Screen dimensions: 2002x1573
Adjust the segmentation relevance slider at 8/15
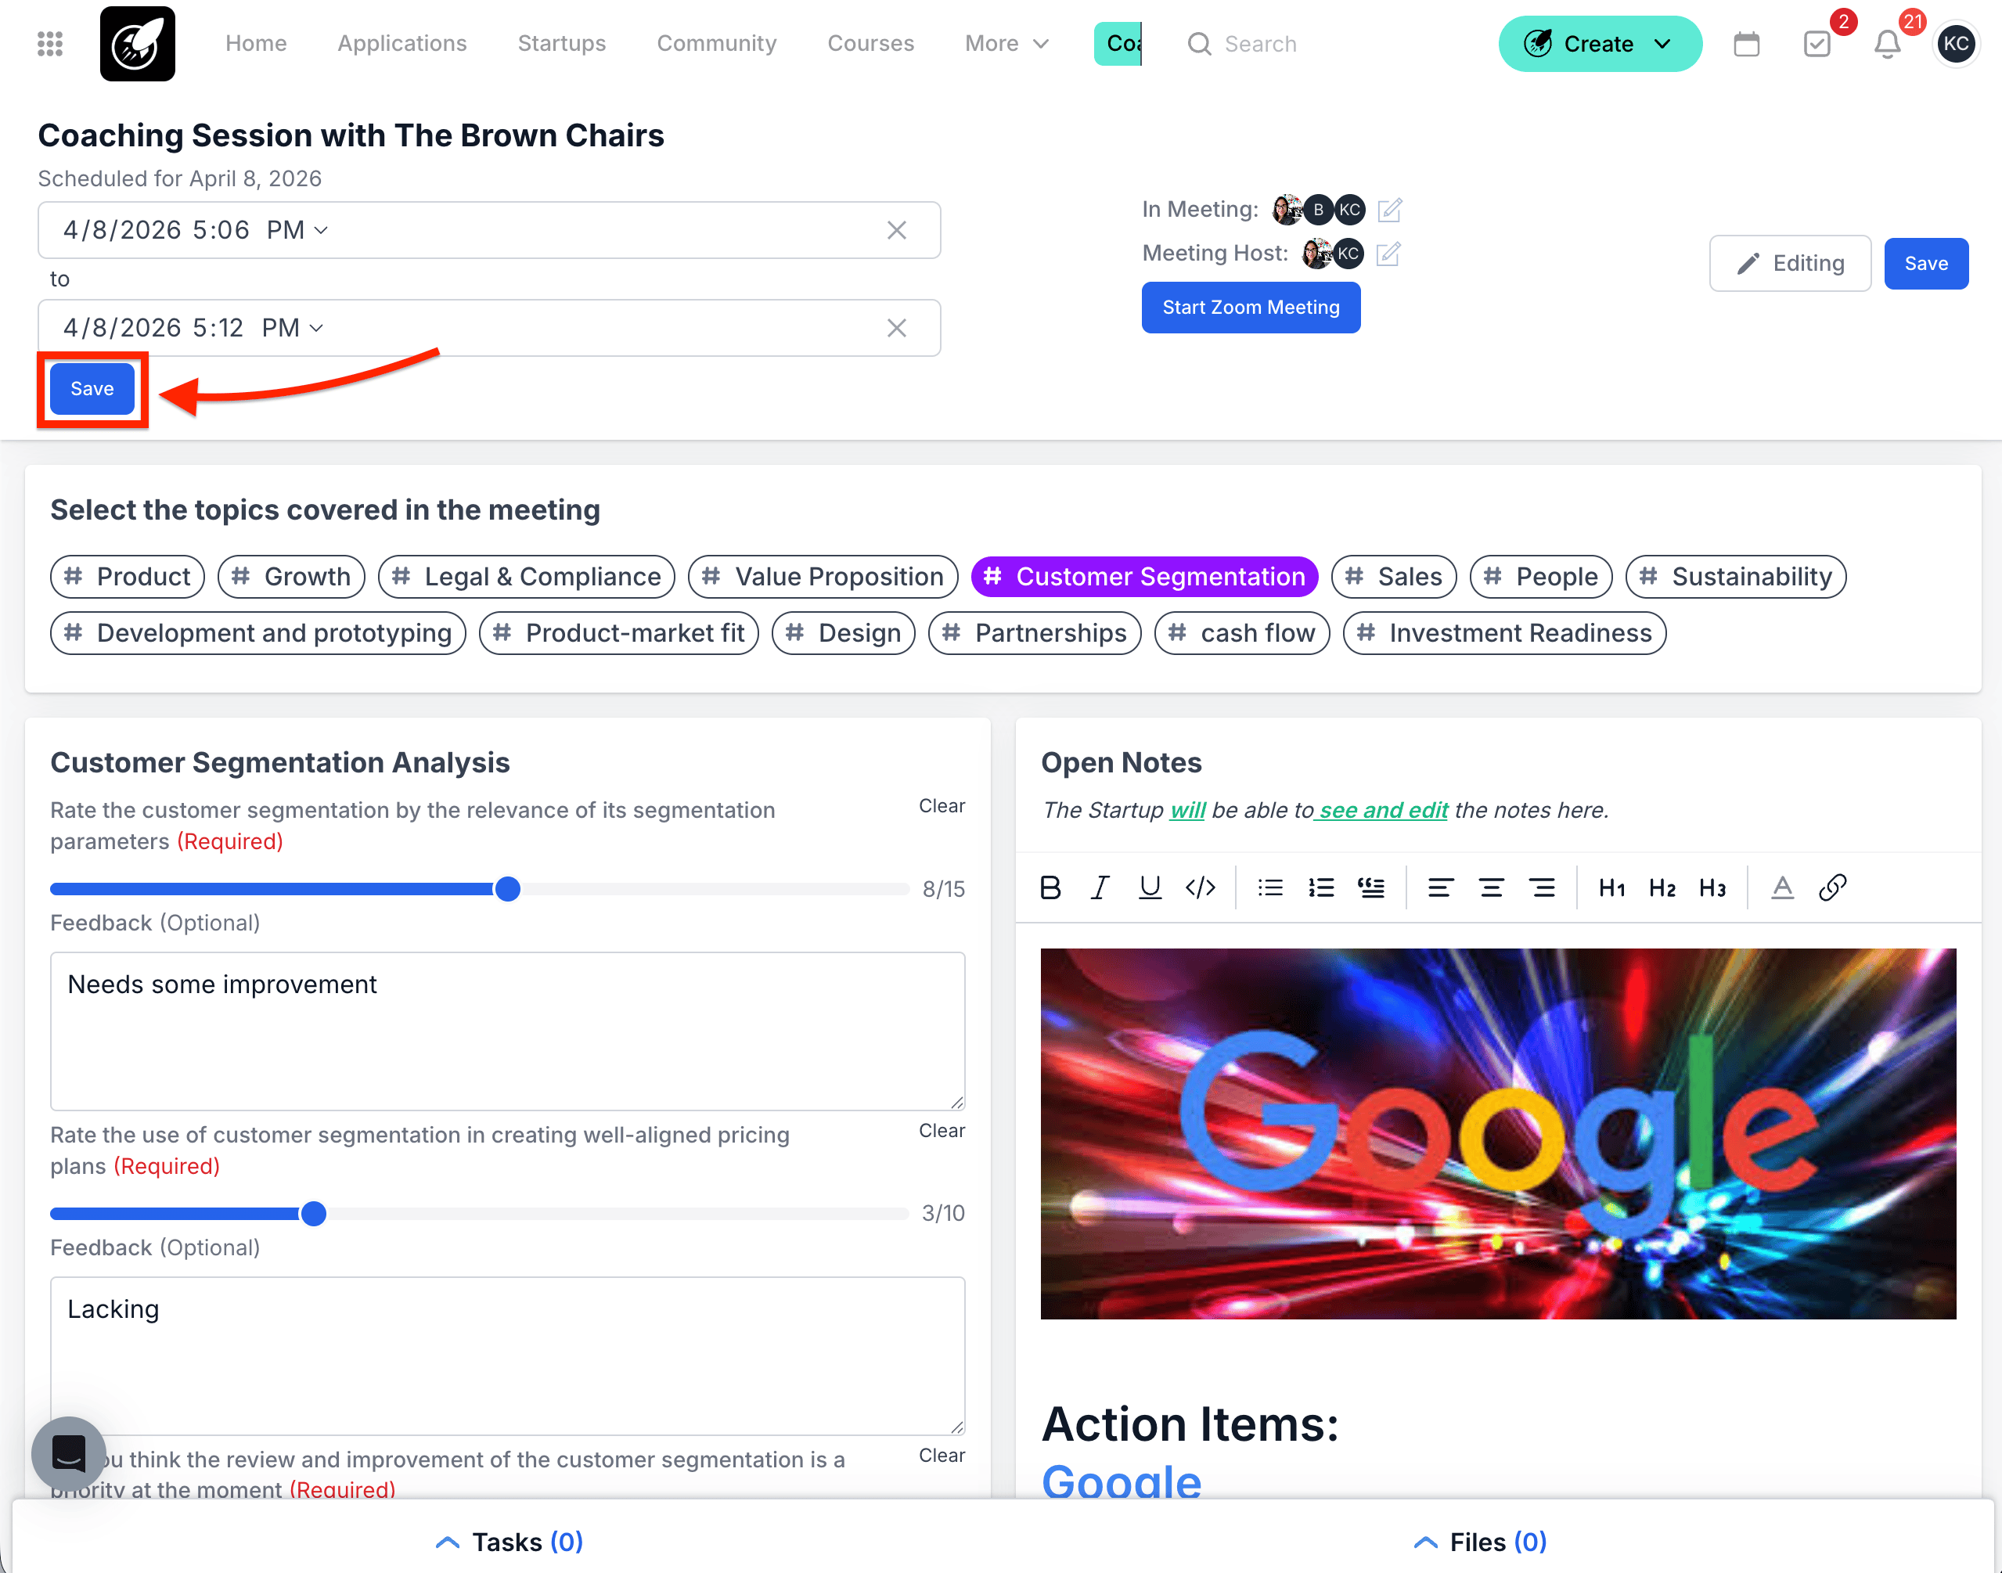pos(507,889)
